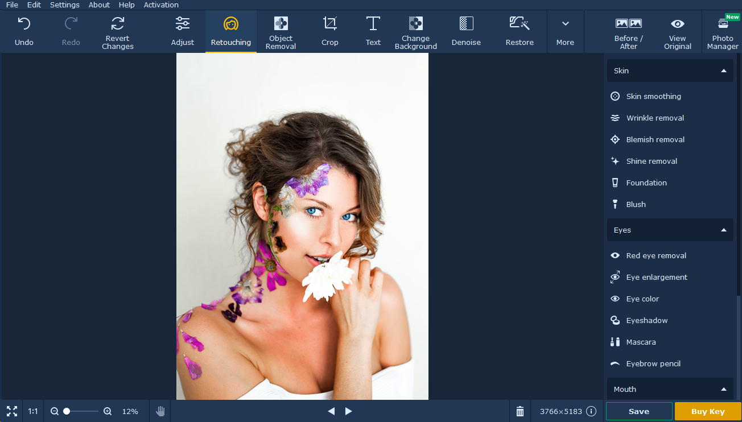Click the Save button

(x=639, y=411)
